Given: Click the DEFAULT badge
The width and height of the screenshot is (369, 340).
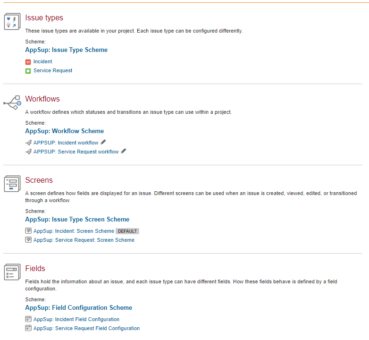Looking at the screenshot, I should tap(127, 231).
